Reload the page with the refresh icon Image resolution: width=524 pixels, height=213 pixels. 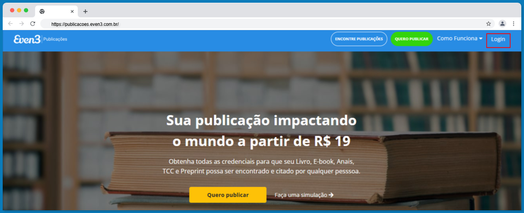[33, 24]
